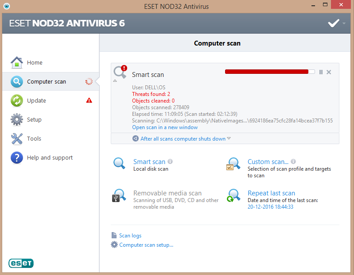The height and width of the screenshot is (275, 354).
Task: Open the Setup section
Action: (x=51, y=119)
